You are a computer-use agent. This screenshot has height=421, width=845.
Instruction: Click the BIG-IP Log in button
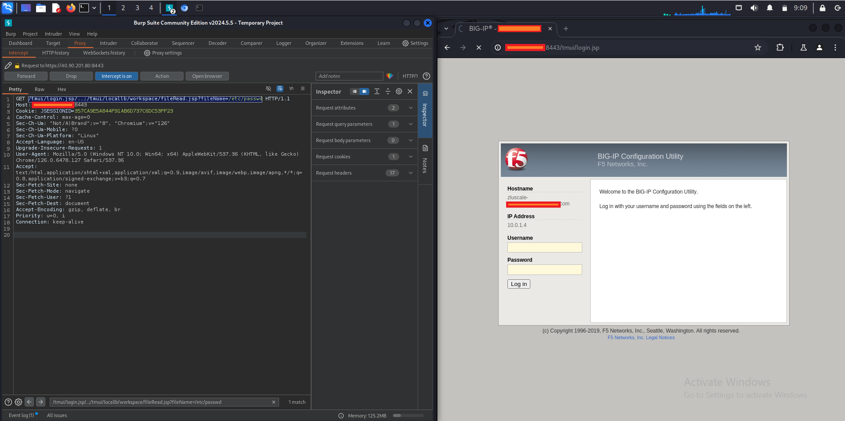click(x=519, y=284)
